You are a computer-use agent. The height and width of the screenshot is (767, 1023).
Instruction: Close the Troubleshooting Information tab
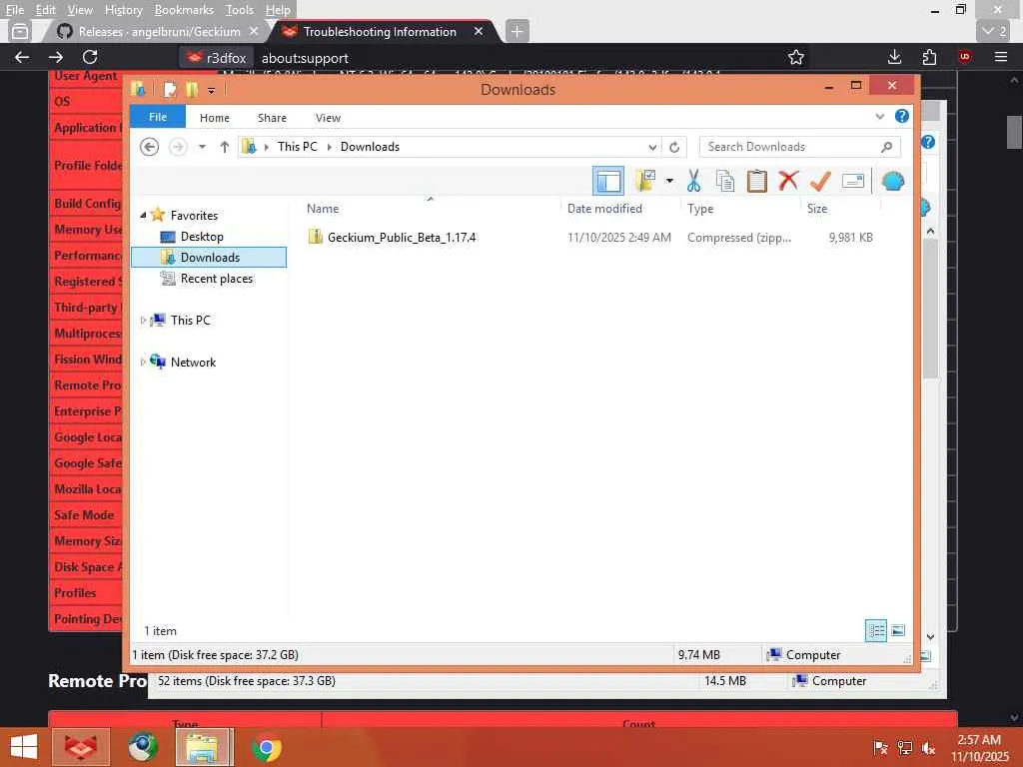(479, 31)
